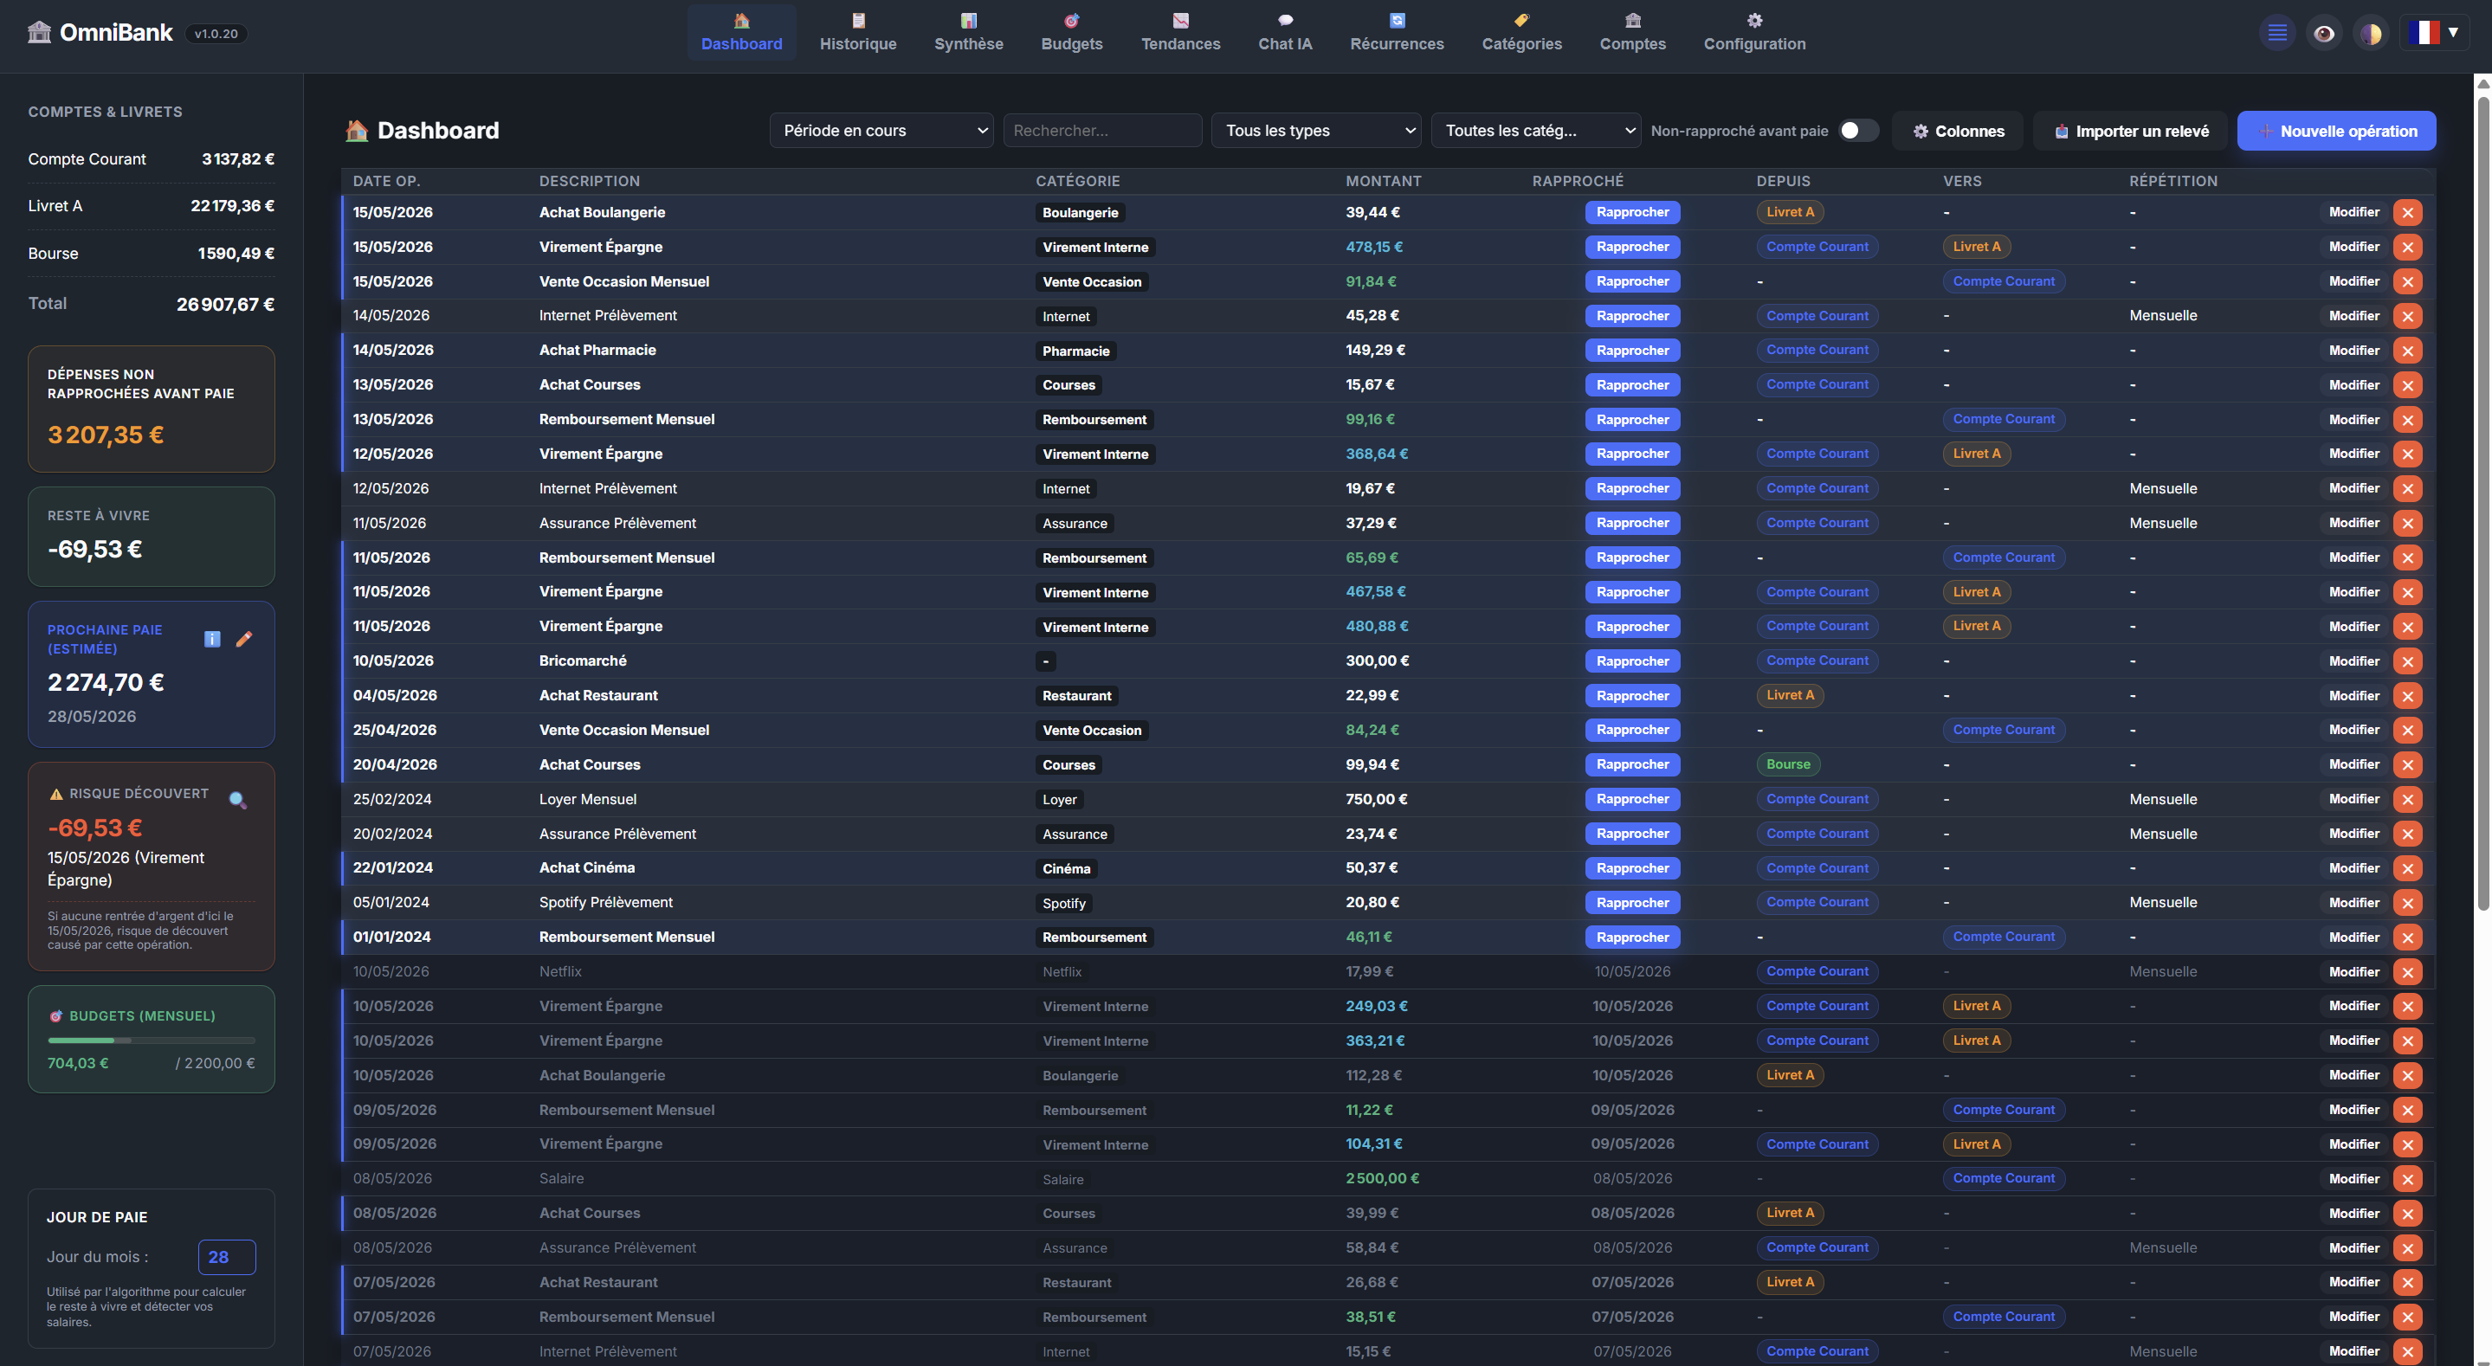The height and width of the screenshot is (1366, 2492).
Task: Select Compte Courant in sidebar accounts
Action: [x=151, y=158]
